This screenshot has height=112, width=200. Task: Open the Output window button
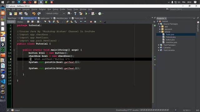tap(16, 110)
